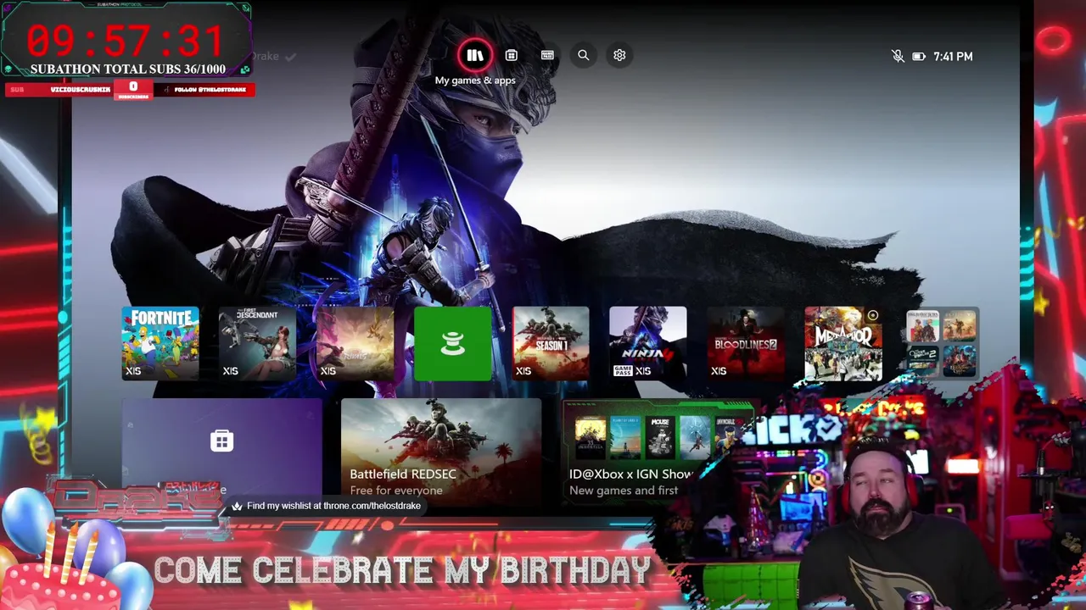Image resolution: width=1086 pixels, height=610 pixels.
Task: Open the green Xbox cloud gaming tile
Action: 453,343
